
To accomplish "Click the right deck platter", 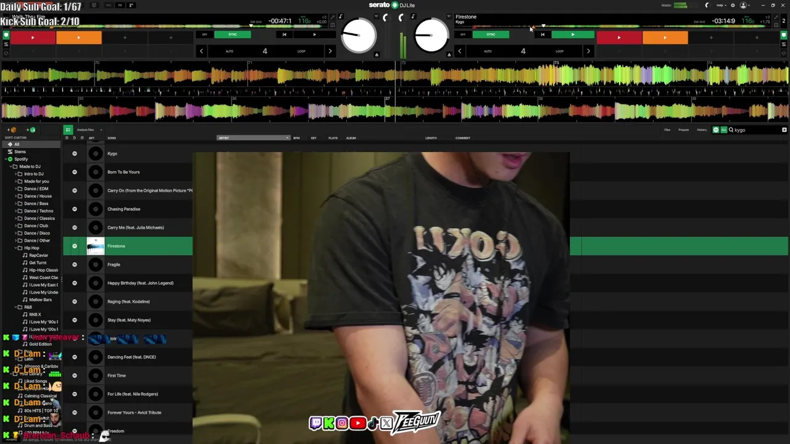I will point(431,35).
